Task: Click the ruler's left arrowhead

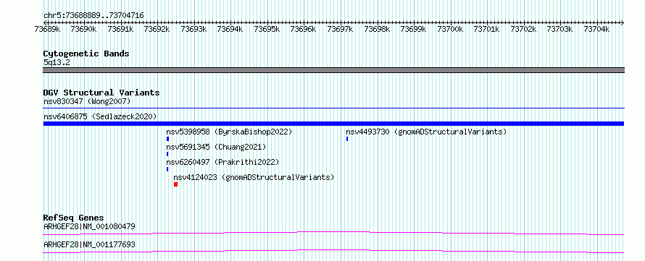Action: pyautogui.click(x=45, y=22)
